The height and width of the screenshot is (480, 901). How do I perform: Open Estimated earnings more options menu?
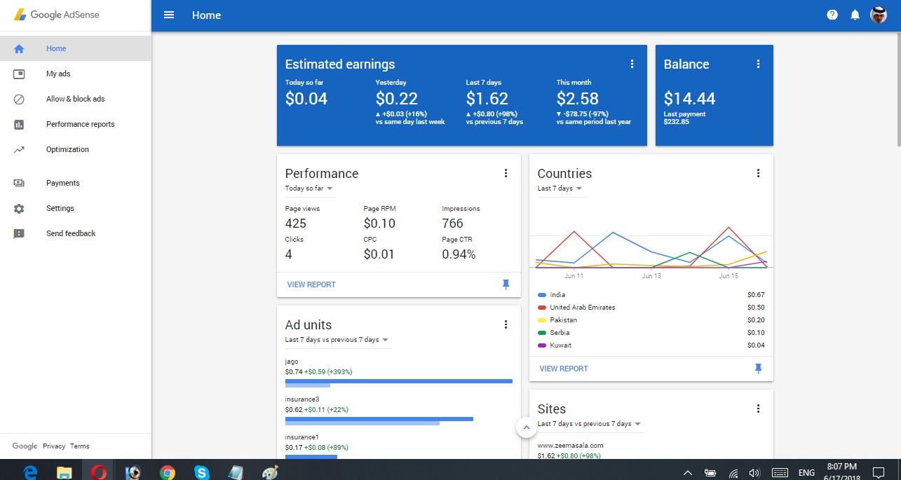click(632, 64)
